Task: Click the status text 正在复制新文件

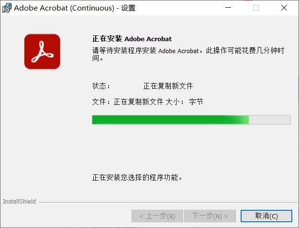Action: 168,86
